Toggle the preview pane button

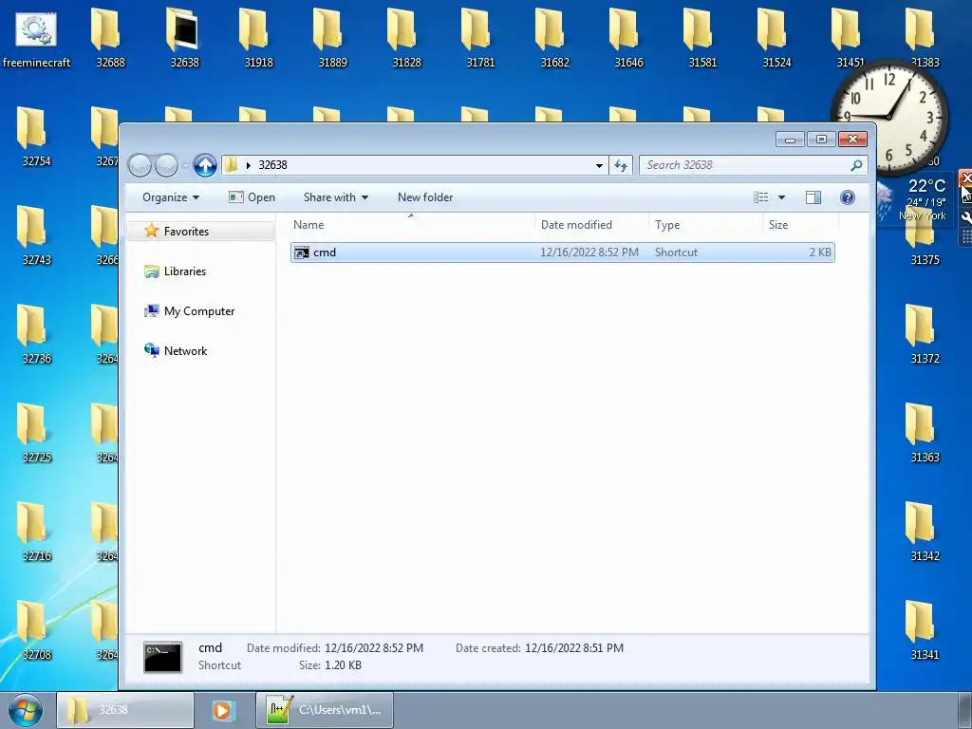[x=813, y=197]
